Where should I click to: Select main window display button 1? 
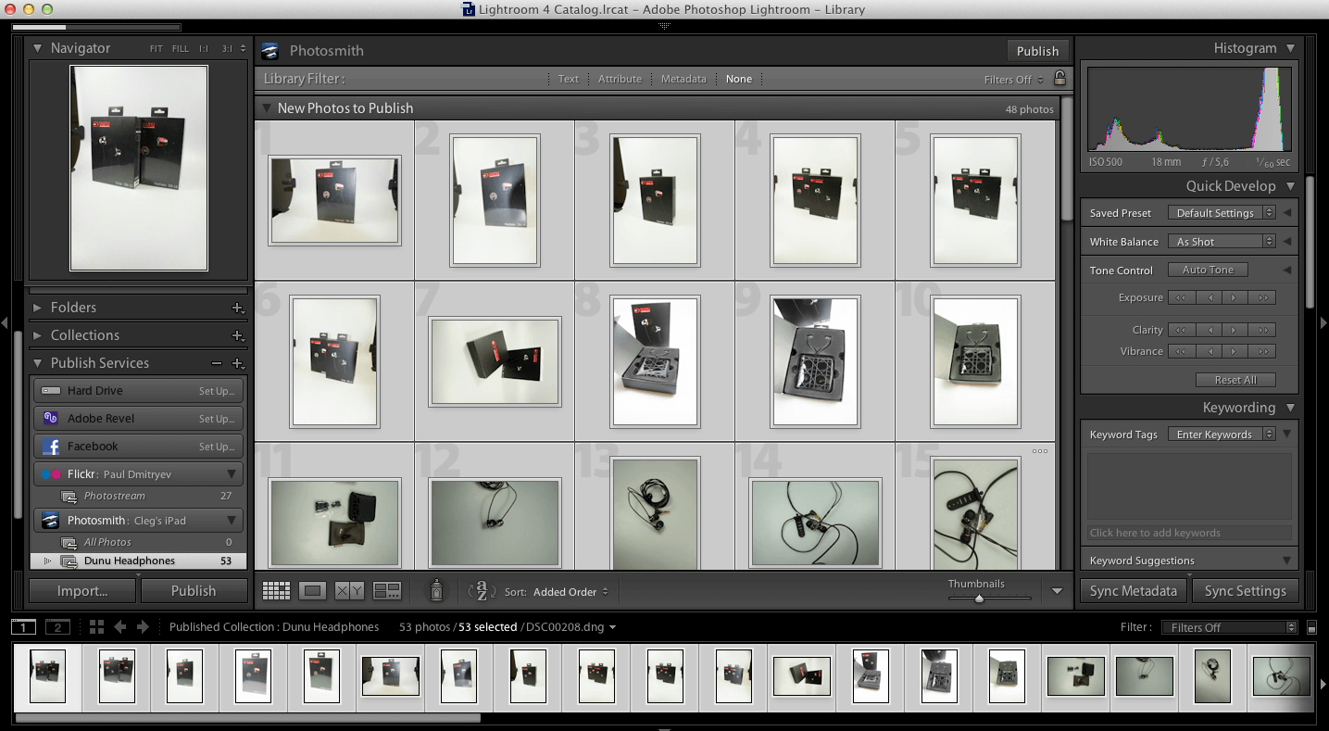coord(22,627)
